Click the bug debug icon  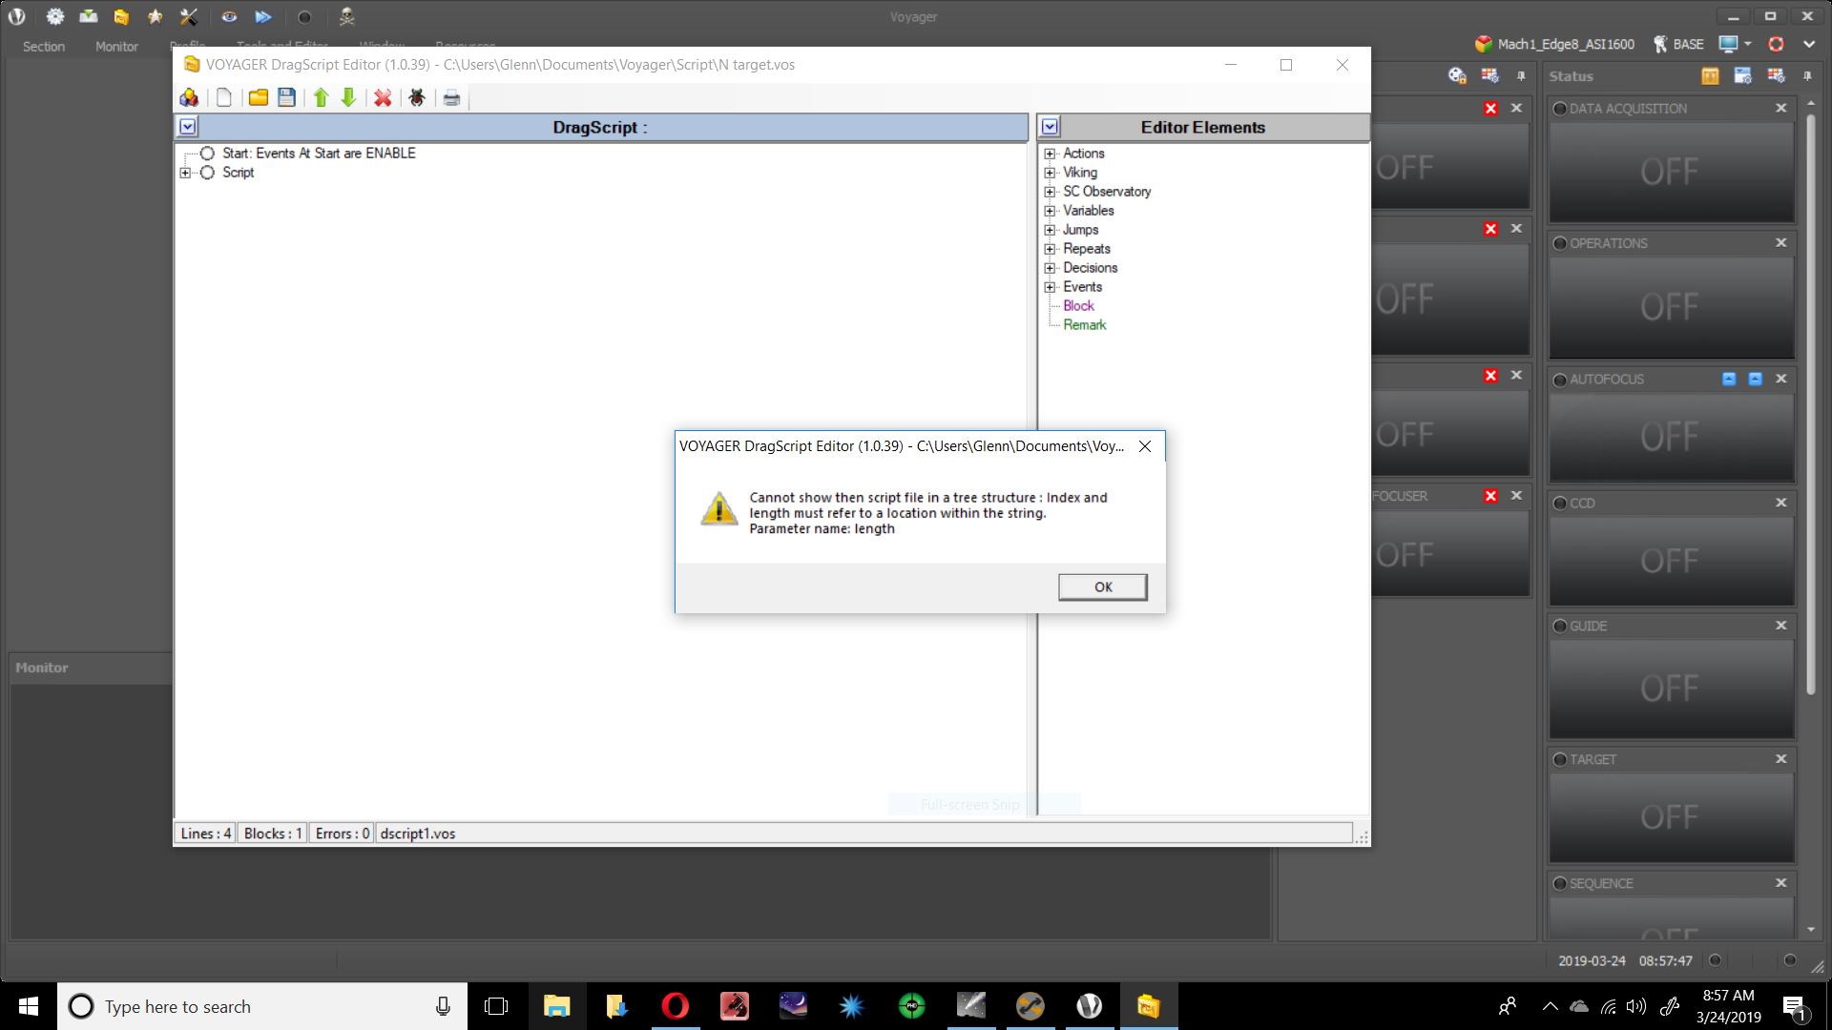click(x=417, y=97)
